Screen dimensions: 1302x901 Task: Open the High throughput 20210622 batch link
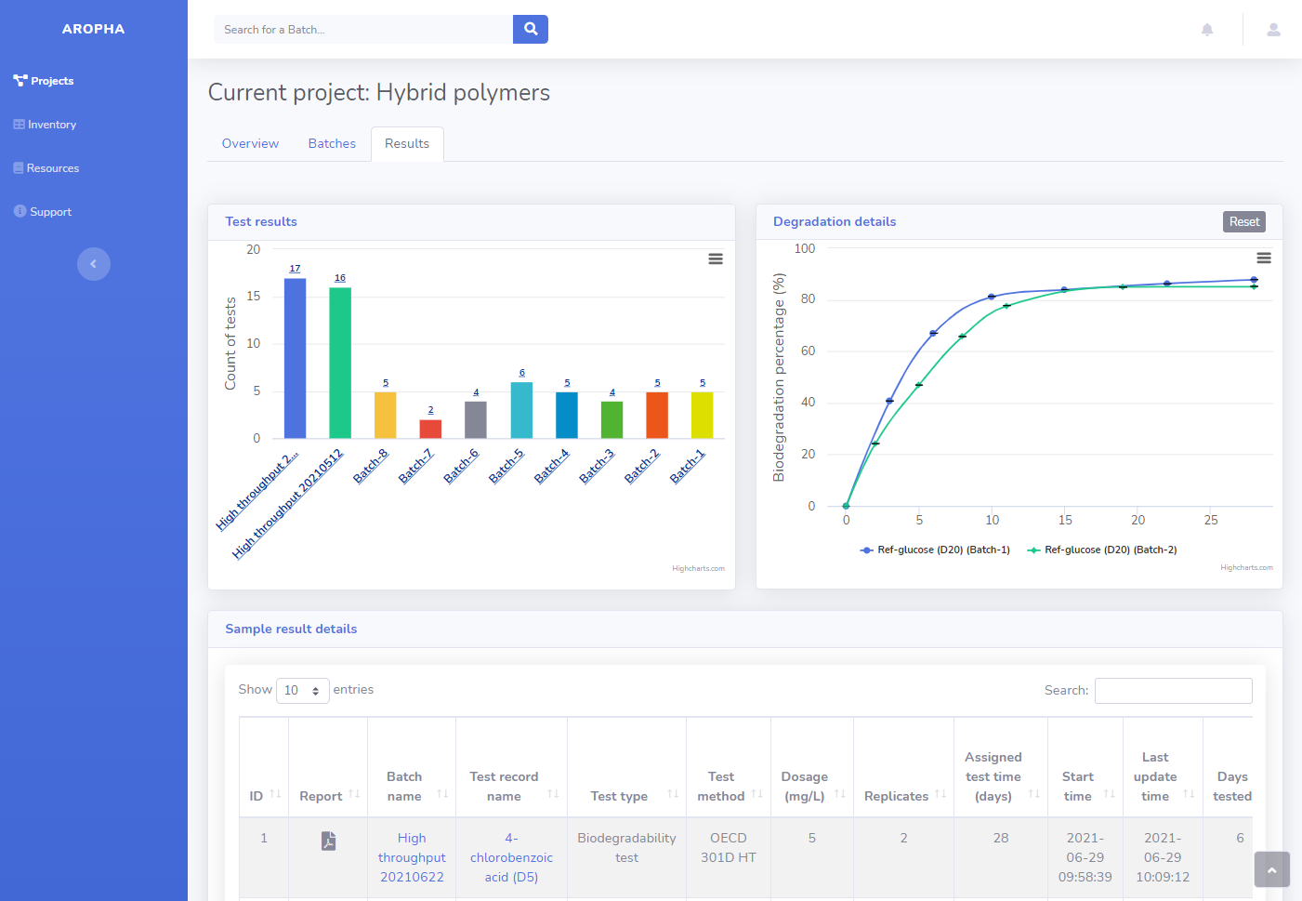tap(412, 857)
